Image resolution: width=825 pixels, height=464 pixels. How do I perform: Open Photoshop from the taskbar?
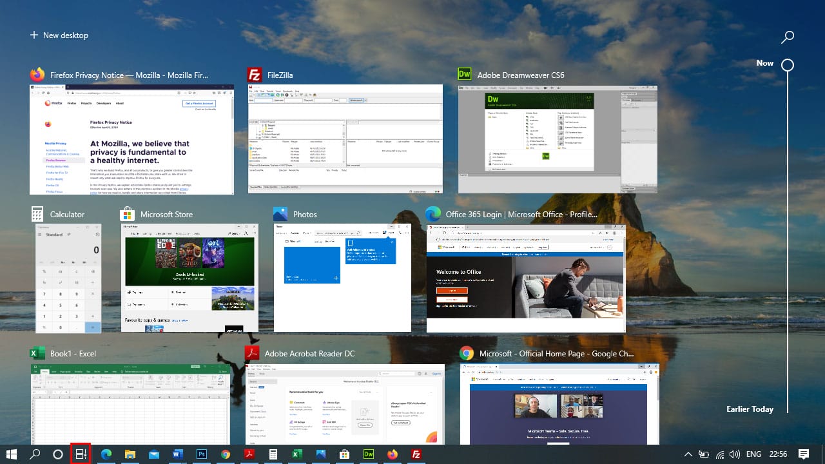point(201,454)
